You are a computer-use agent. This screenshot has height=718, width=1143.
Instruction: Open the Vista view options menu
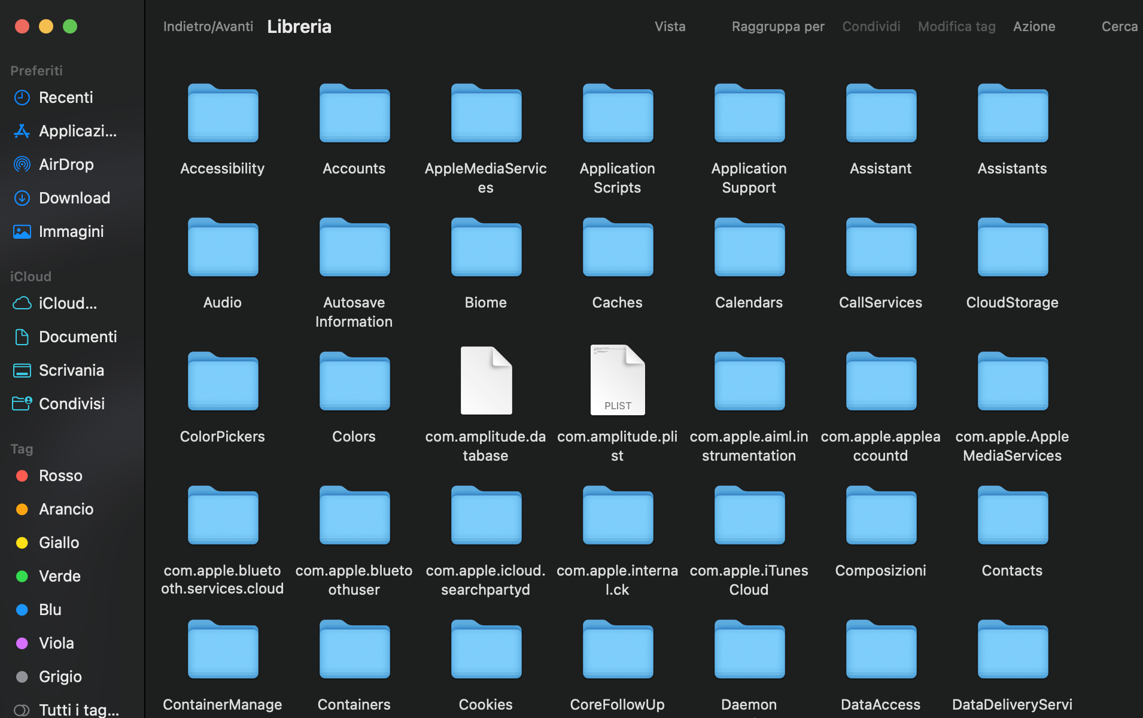pyautogui.click(x=670, y=26)
